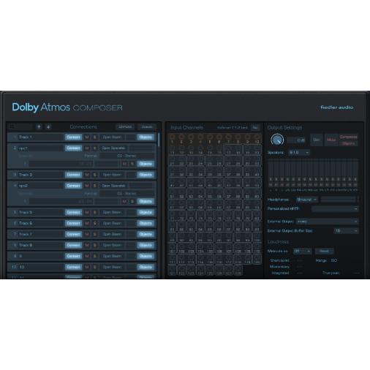Select input channel circle 53
This screenshot has height=370, width=370.
point(191,192)
